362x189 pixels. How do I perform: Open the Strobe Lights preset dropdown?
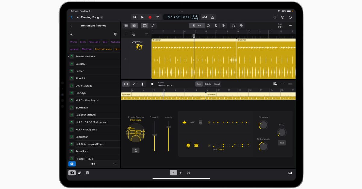point(166,85)
